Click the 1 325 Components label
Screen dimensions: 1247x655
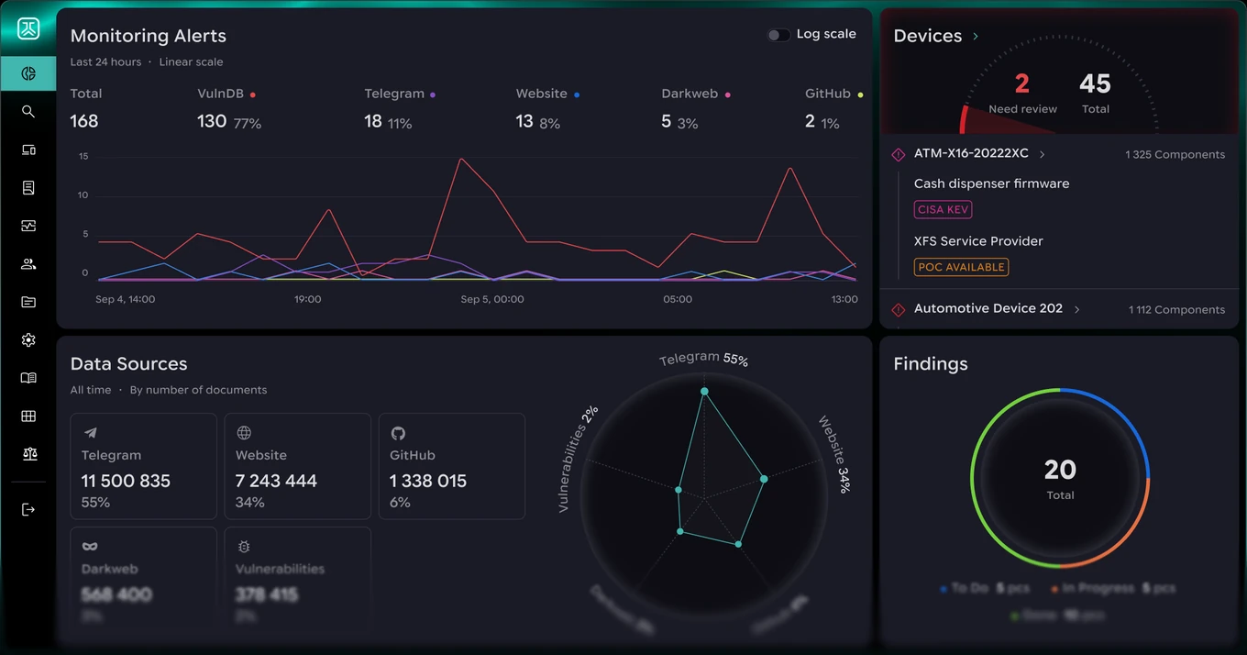click(1175, 155)
